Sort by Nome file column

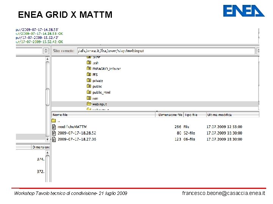click(104, 115)
